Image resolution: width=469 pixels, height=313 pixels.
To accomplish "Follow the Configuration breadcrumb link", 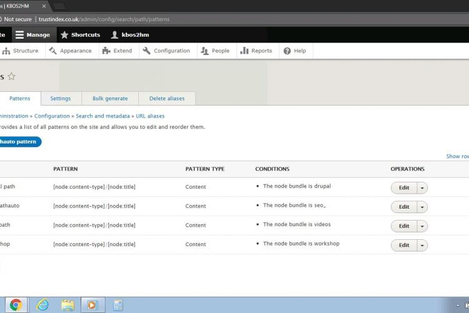I will [52, 116].
